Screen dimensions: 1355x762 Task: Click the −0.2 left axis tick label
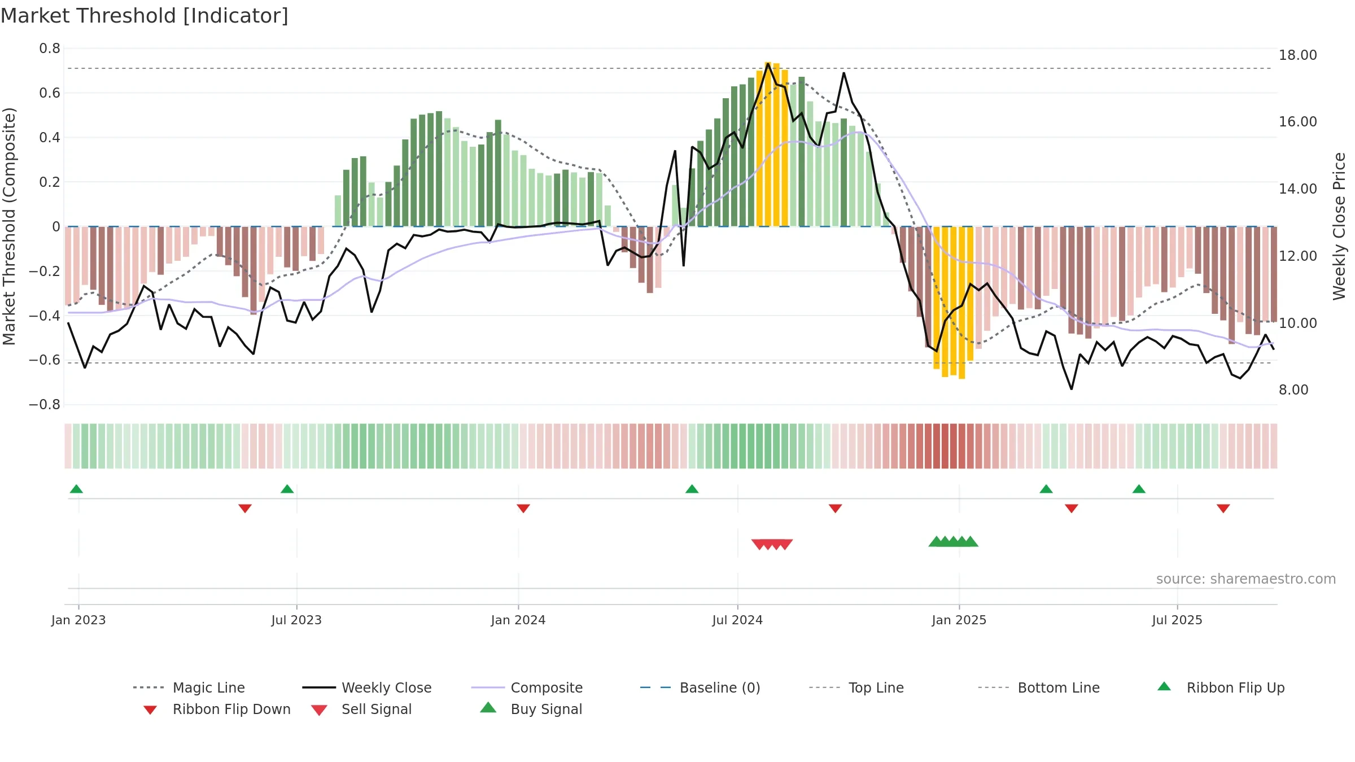point(45,271)
